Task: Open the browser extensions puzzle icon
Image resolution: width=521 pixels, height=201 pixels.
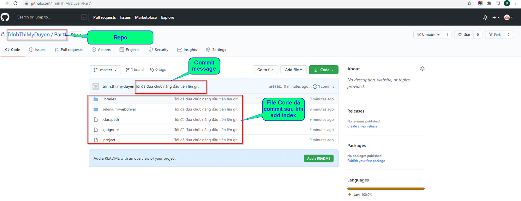Action: click(x=489, y=3)
